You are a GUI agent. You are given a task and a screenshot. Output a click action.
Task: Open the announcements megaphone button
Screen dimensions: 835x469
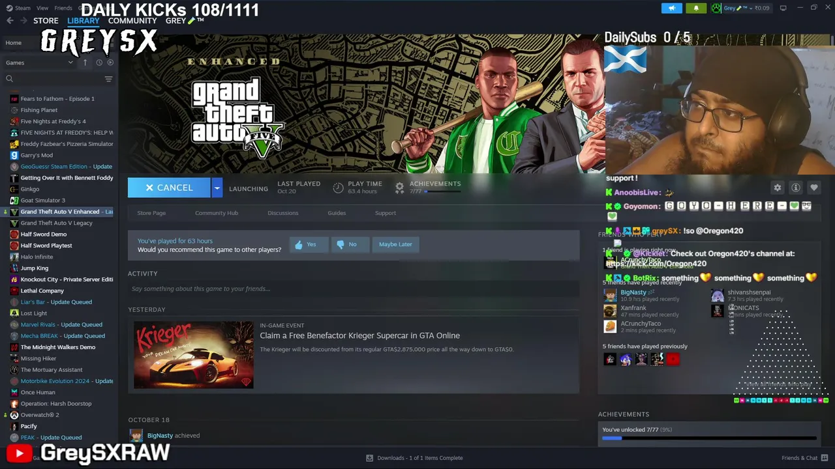pyautogui.click(x=671, y=8)
